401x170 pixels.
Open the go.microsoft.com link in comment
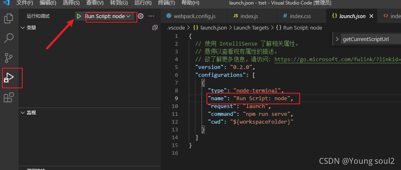click(x=338, y=60)
